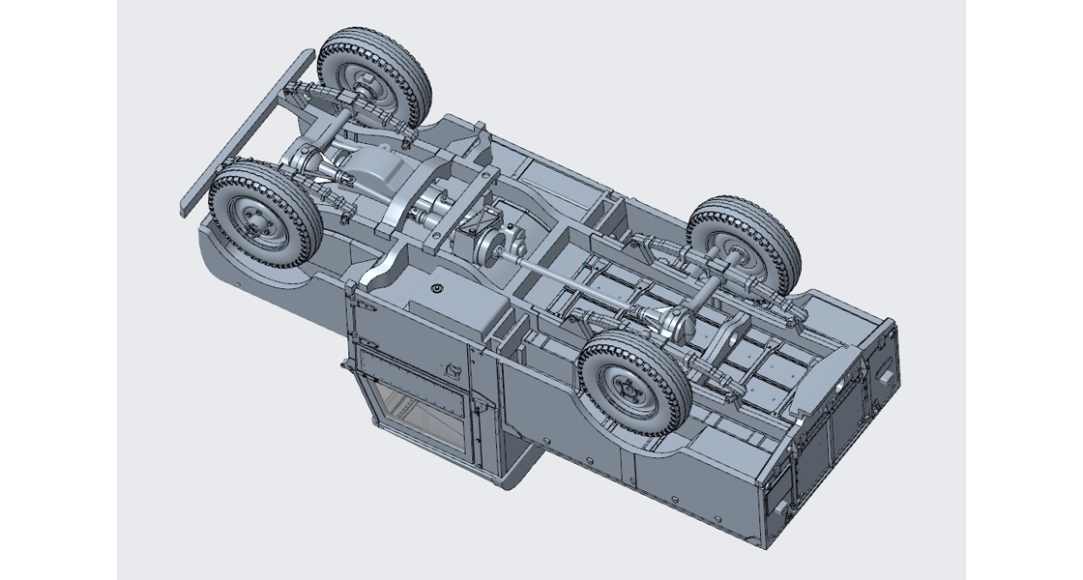Click the rear axle housing
This screenshot has width=1083, height=580.
tap(725, 290)
